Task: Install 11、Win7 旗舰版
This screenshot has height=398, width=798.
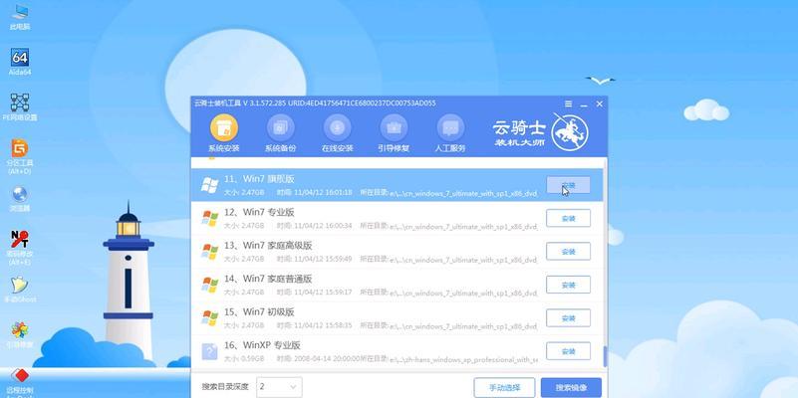Action: click(x=568, y=185)
